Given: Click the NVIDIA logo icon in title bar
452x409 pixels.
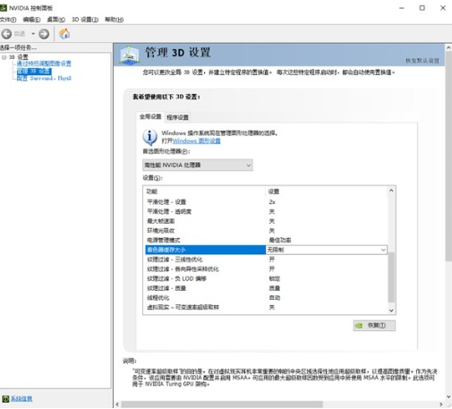Looking at the screenshot, I should tap(4, 8).
